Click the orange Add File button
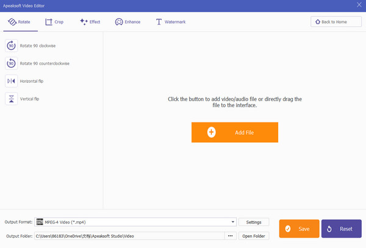366x248 pixels. (x=235, y=132)
